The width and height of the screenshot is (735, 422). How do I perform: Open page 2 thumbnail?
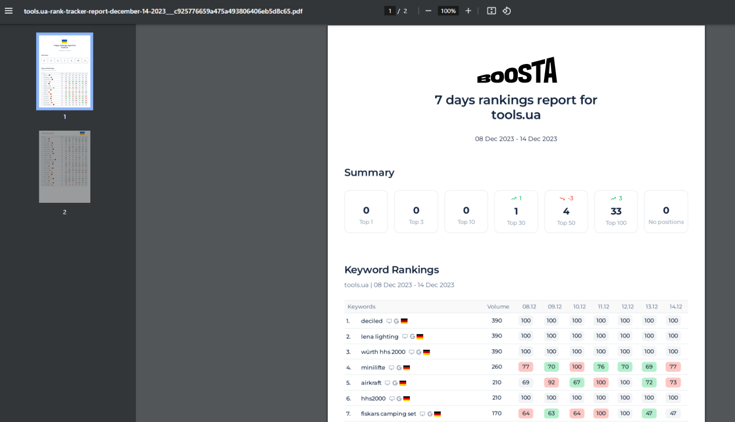(65, 167)
